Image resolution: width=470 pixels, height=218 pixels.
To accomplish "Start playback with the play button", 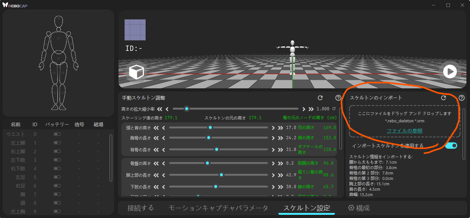I will [450, 72].
